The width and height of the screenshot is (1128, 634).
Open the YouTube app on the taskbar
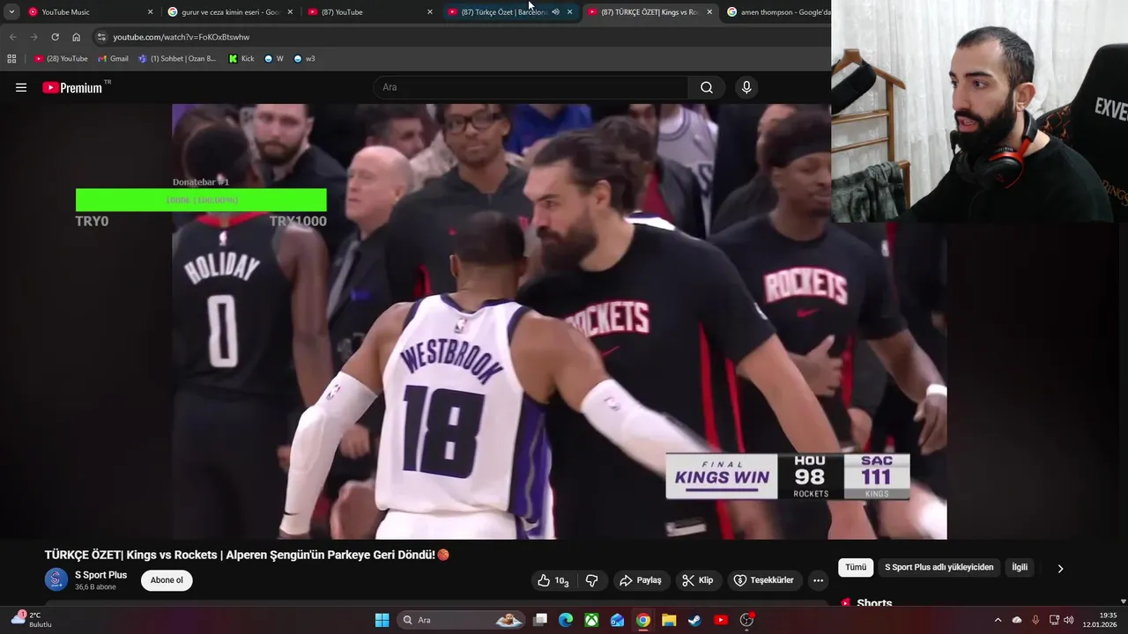click(721, 620)
